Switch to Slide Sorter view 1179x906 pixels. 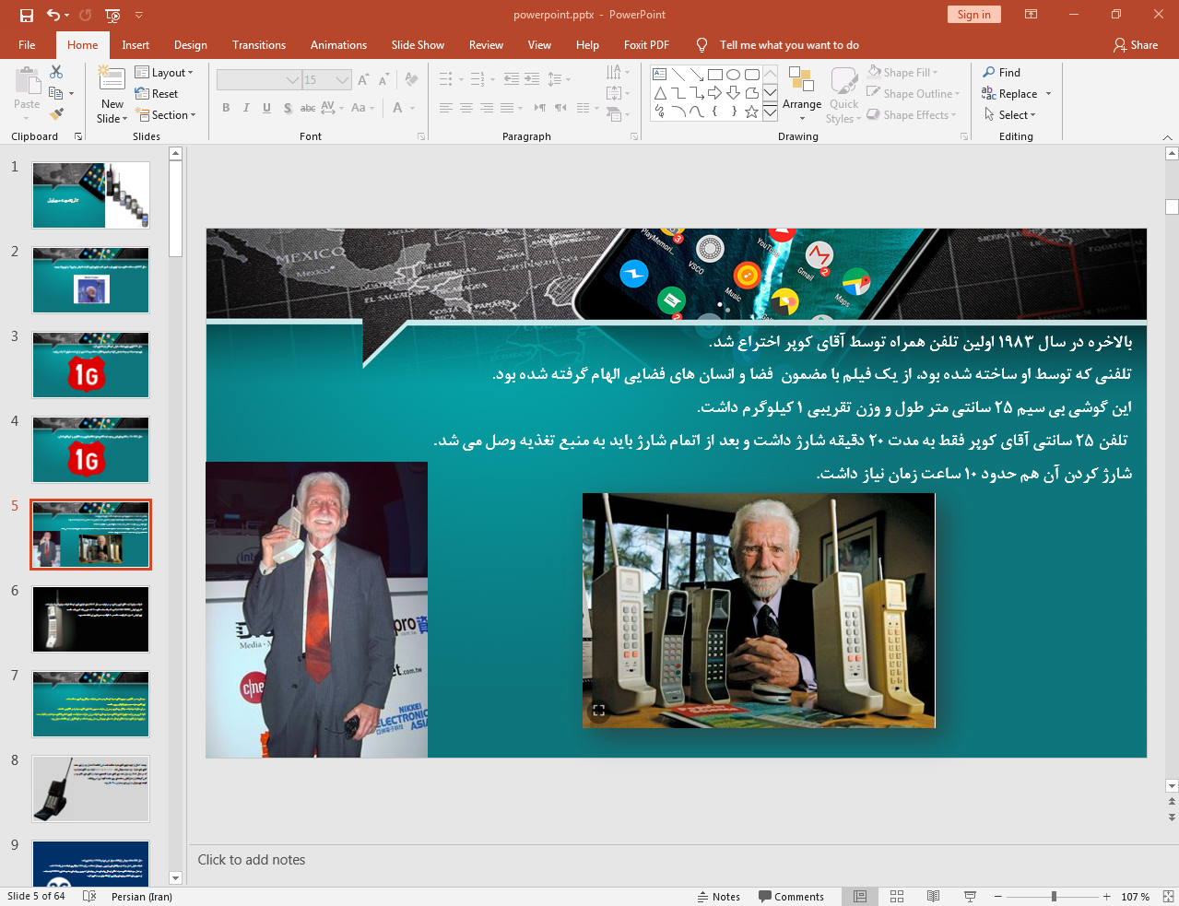tap(897, 896)
